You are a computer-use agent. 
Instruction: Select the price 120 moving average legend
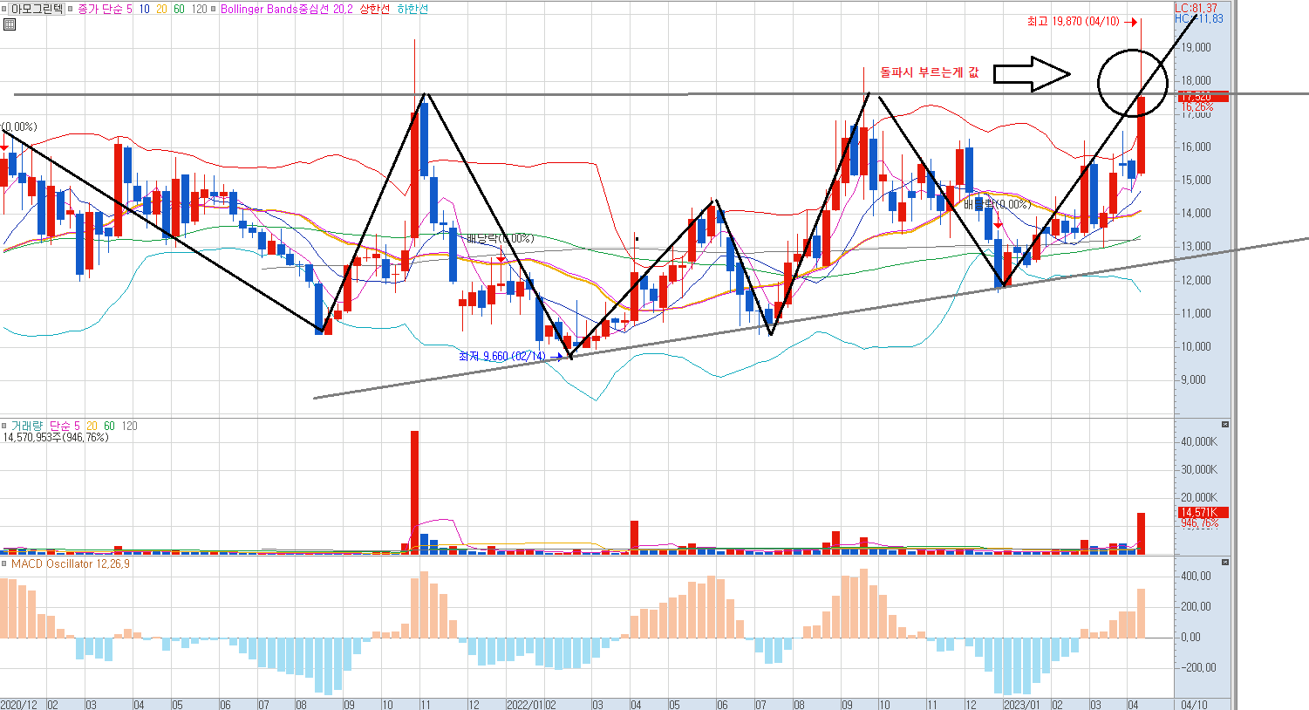pyautogui.click(x=199, y=9)
